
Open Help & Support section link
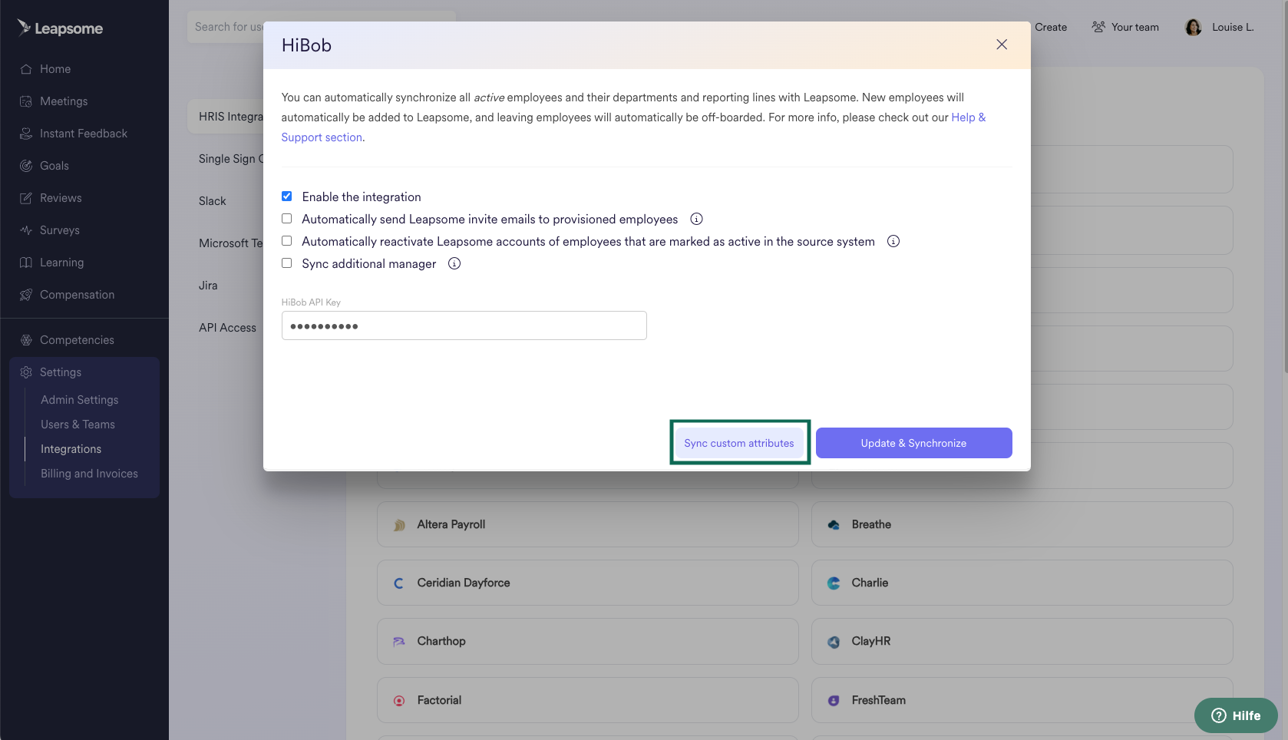point(633,127)
